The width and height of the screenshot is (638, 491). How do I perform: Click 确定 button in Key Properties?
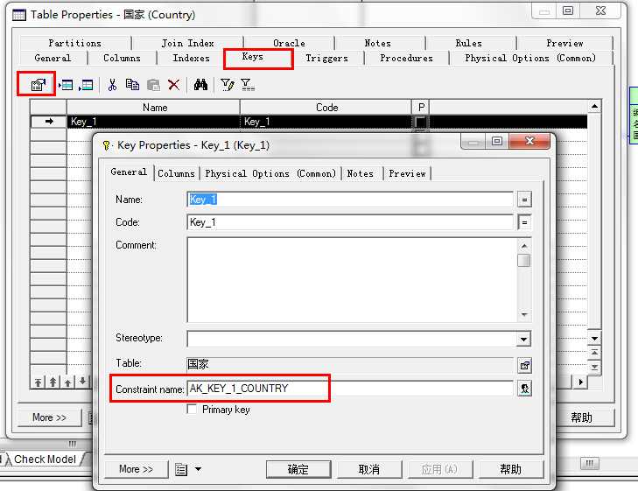tap(298, 469)
